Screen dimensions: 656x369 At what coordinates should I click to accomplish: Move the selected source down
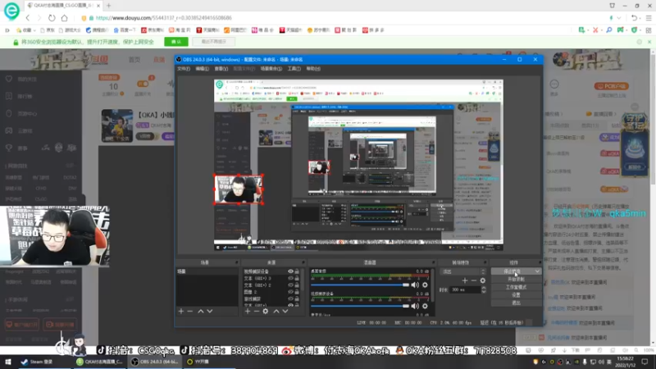coord(285,312)
